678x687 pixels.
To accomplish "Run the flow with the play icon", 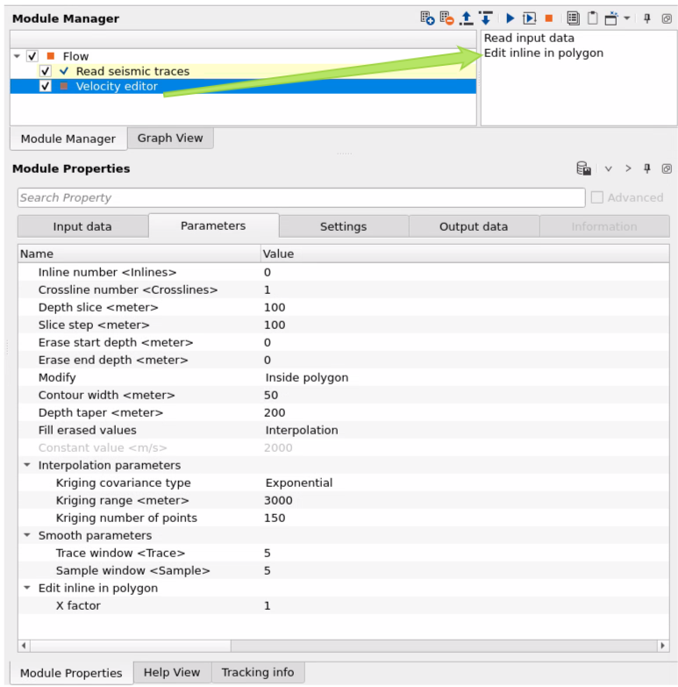I will 510,18.
